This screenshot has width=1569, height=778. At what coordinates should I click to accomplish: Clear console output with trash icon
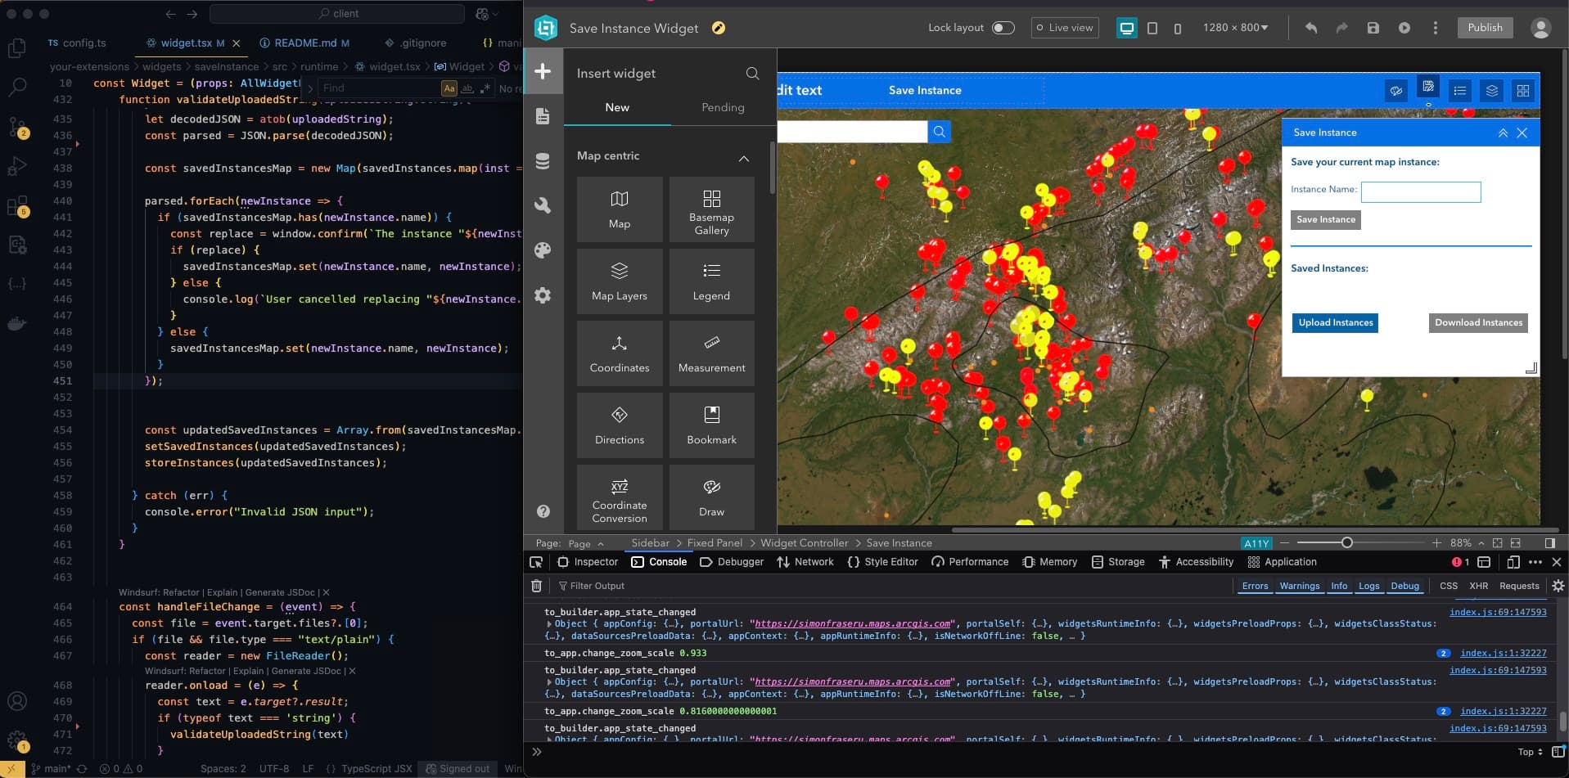pyautogui.click(x=536, y=586)
